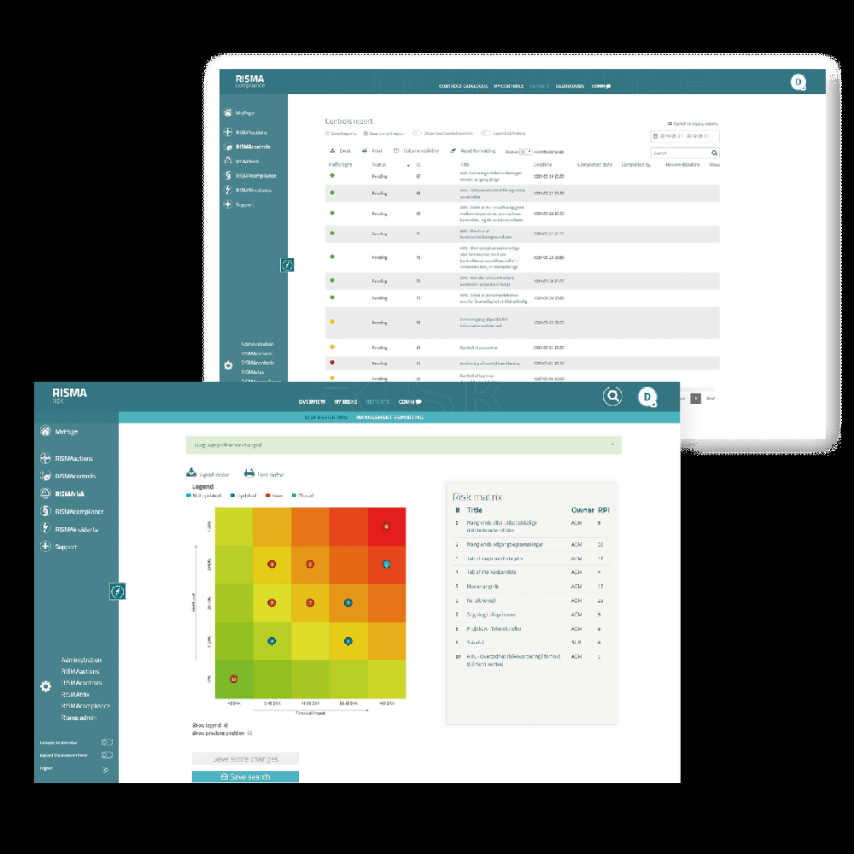Click Support plus icon in the compliance window sidebar
This screenshot has width=854, height=854.
coord(228,204)
